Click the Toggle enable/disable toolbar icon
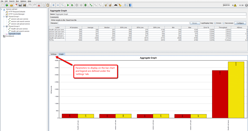This screenshot has width=248, height=131. click(x=62, y=5)
